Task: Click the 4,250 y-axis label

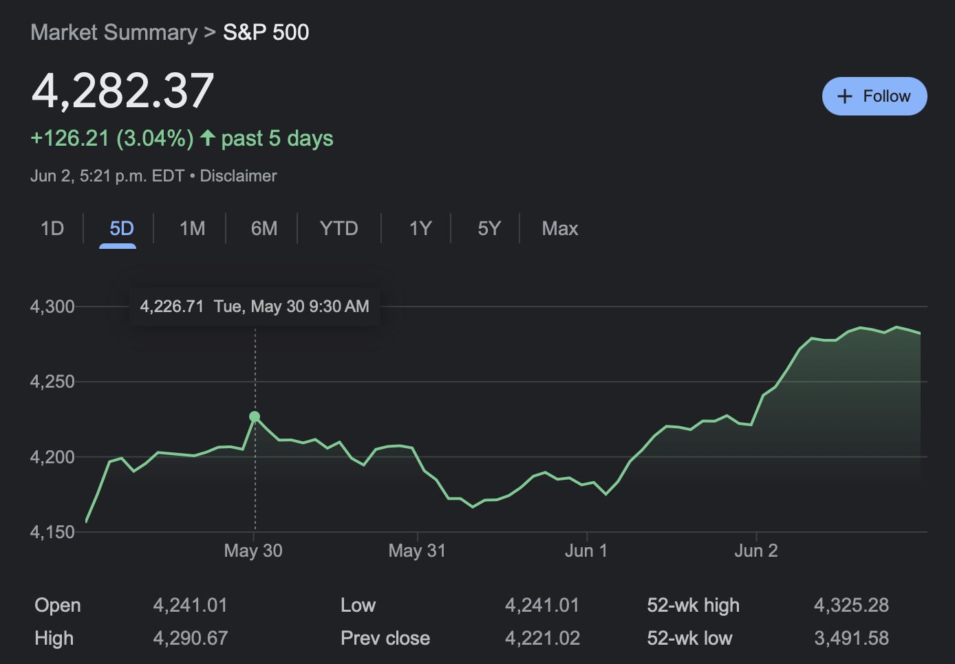Action: coord(52,381)
